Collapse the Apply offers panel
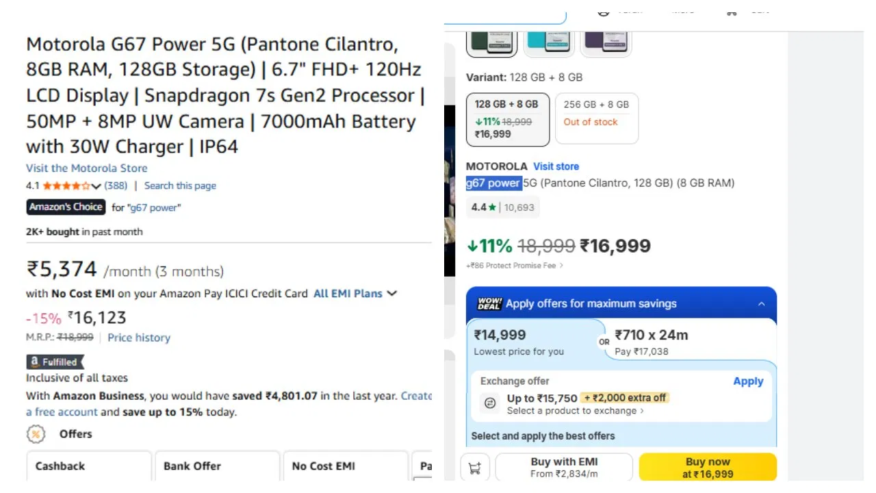The width and height of the screenshot is (876, 493). (762, 303)
